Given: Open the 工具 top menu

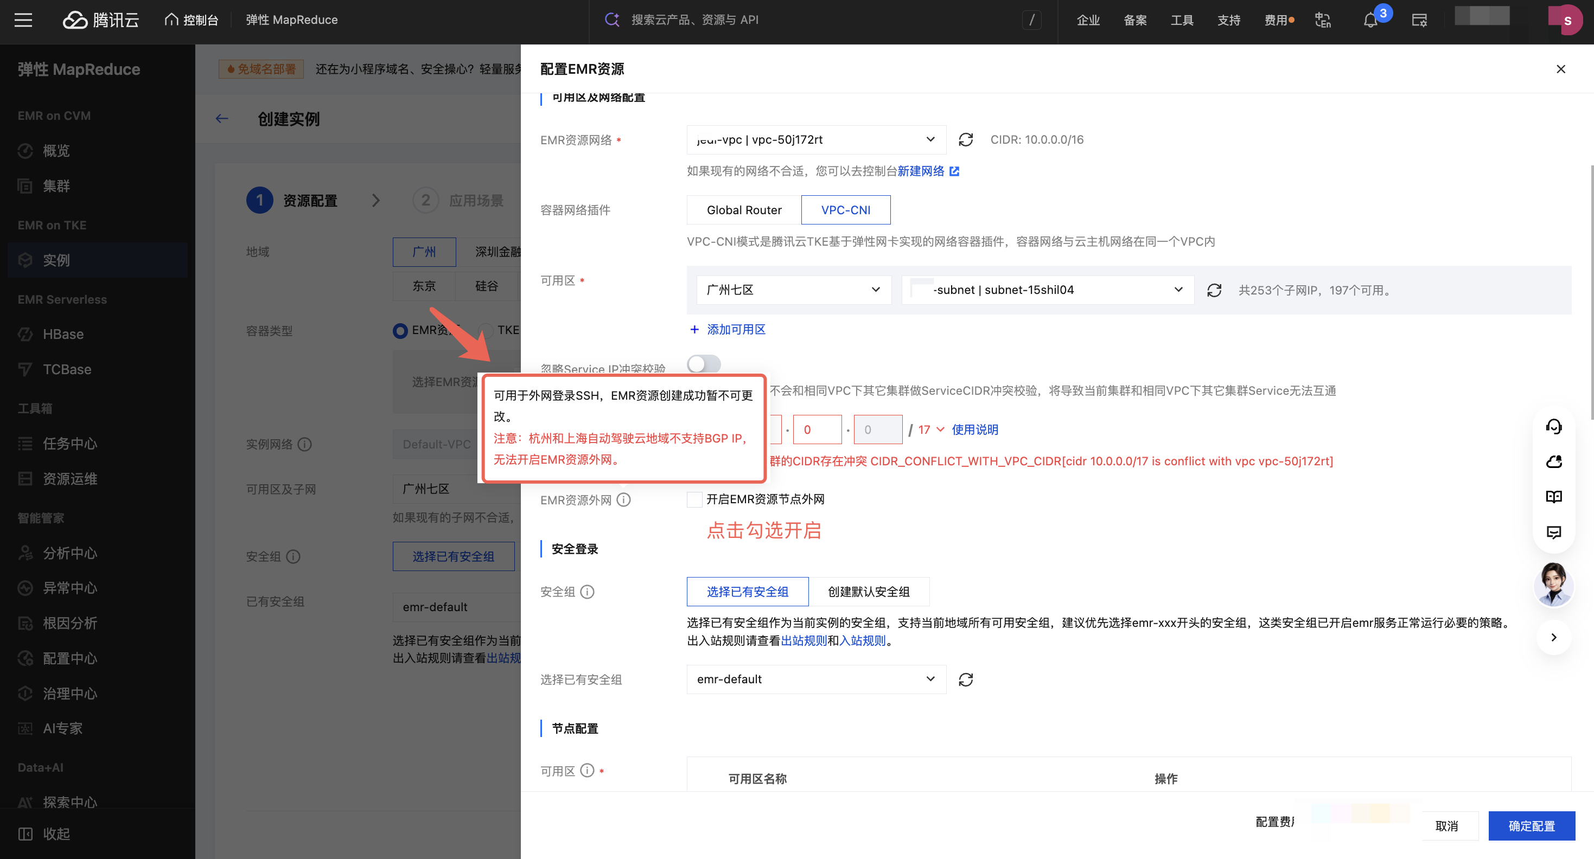Looking at the screenshot, I should tap(1182, 20).
